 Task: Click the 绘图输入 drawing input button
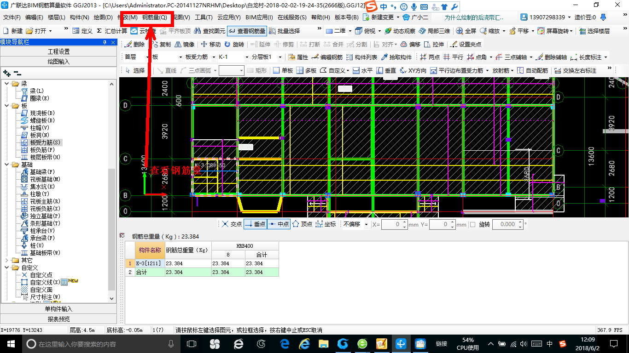coord(58,62)
